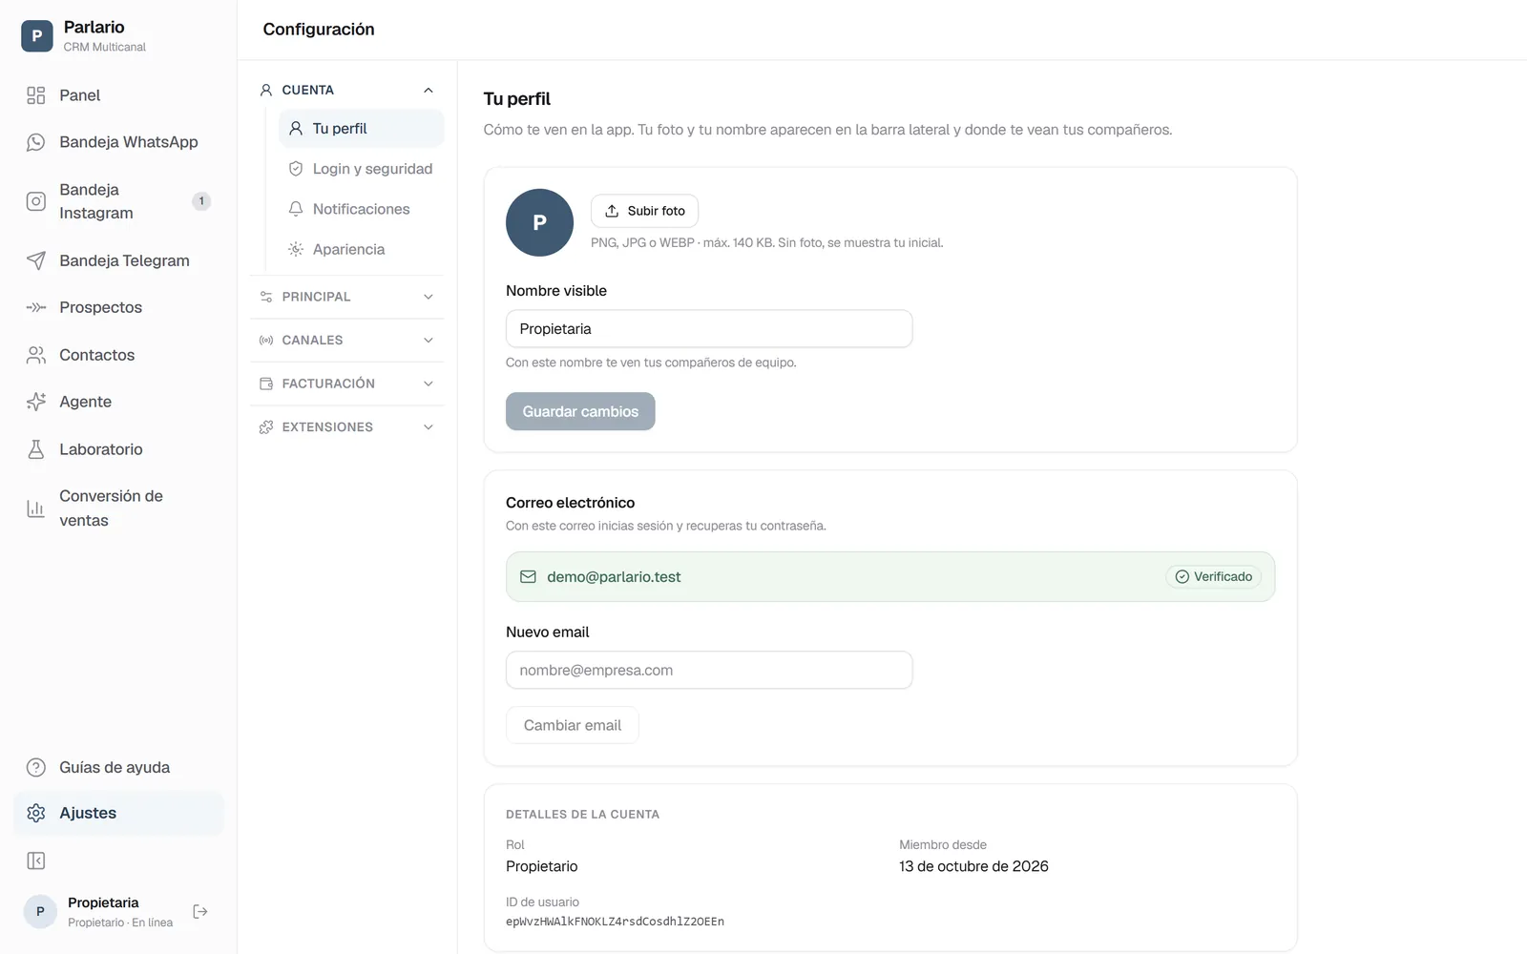Collapse the sidebar with the panel icon
Screen dimensions: 1527x954
coord(36,861)
